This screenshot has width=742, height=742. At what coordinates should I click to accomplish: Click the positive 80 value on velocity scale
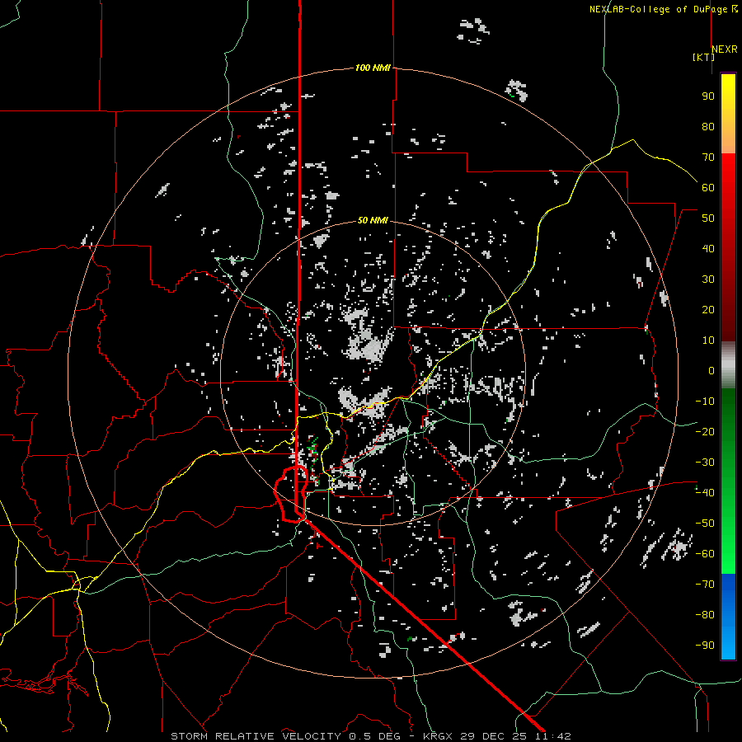tap(708, 126)
